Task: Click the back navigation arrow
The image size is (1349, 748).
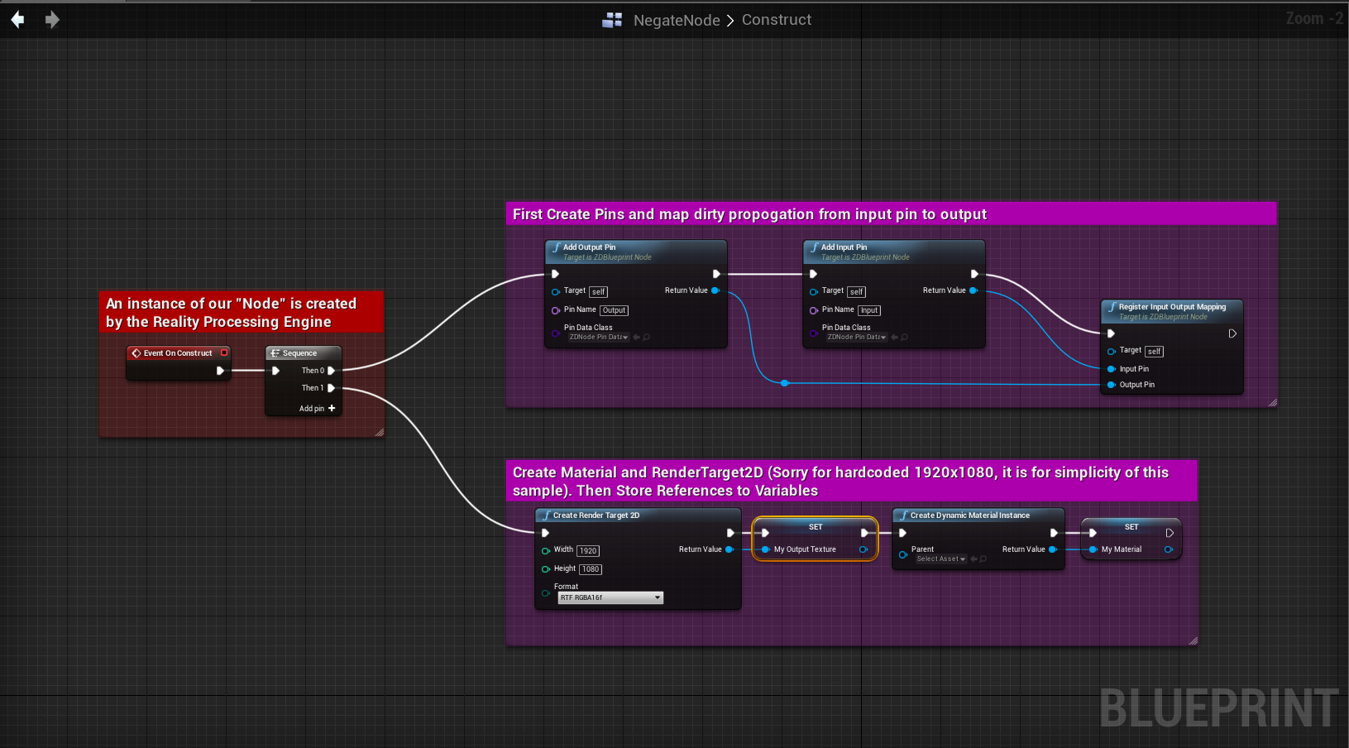Action: [17, 19]
